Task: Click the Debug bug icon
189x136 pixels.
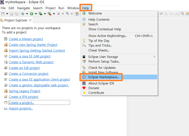Action: 23,14
